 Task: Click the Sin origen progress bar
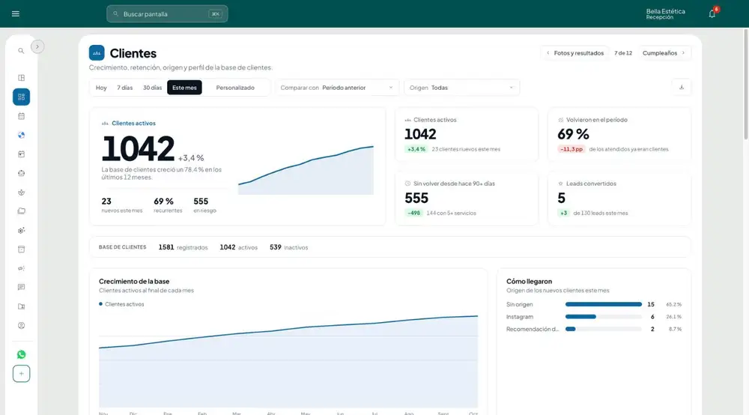pos(603,304)
